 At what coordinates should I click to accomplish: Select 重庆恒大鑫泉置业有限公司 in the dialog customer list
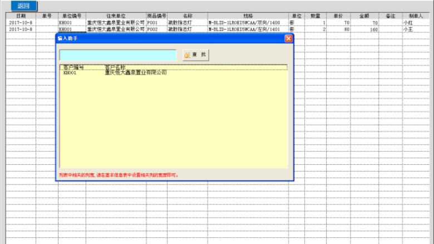pyautogui.click(x=136, y=72)
